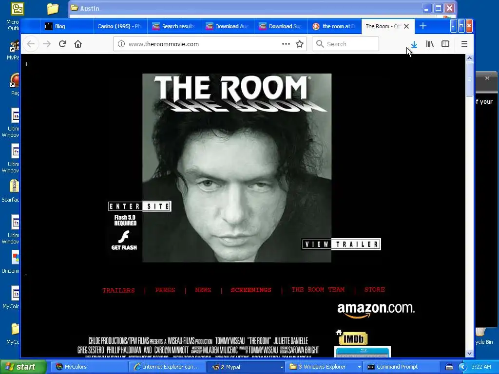The height and width of the screenshot is (374, 499).
Task: Click the browser forward arrow
Action: pyautogui.click(x=47, y=44)
